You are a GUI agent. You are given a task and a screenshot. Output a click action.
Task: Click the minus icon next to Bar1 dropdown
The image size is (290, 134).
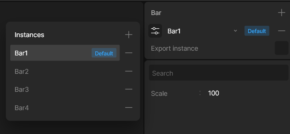[282, 31]
